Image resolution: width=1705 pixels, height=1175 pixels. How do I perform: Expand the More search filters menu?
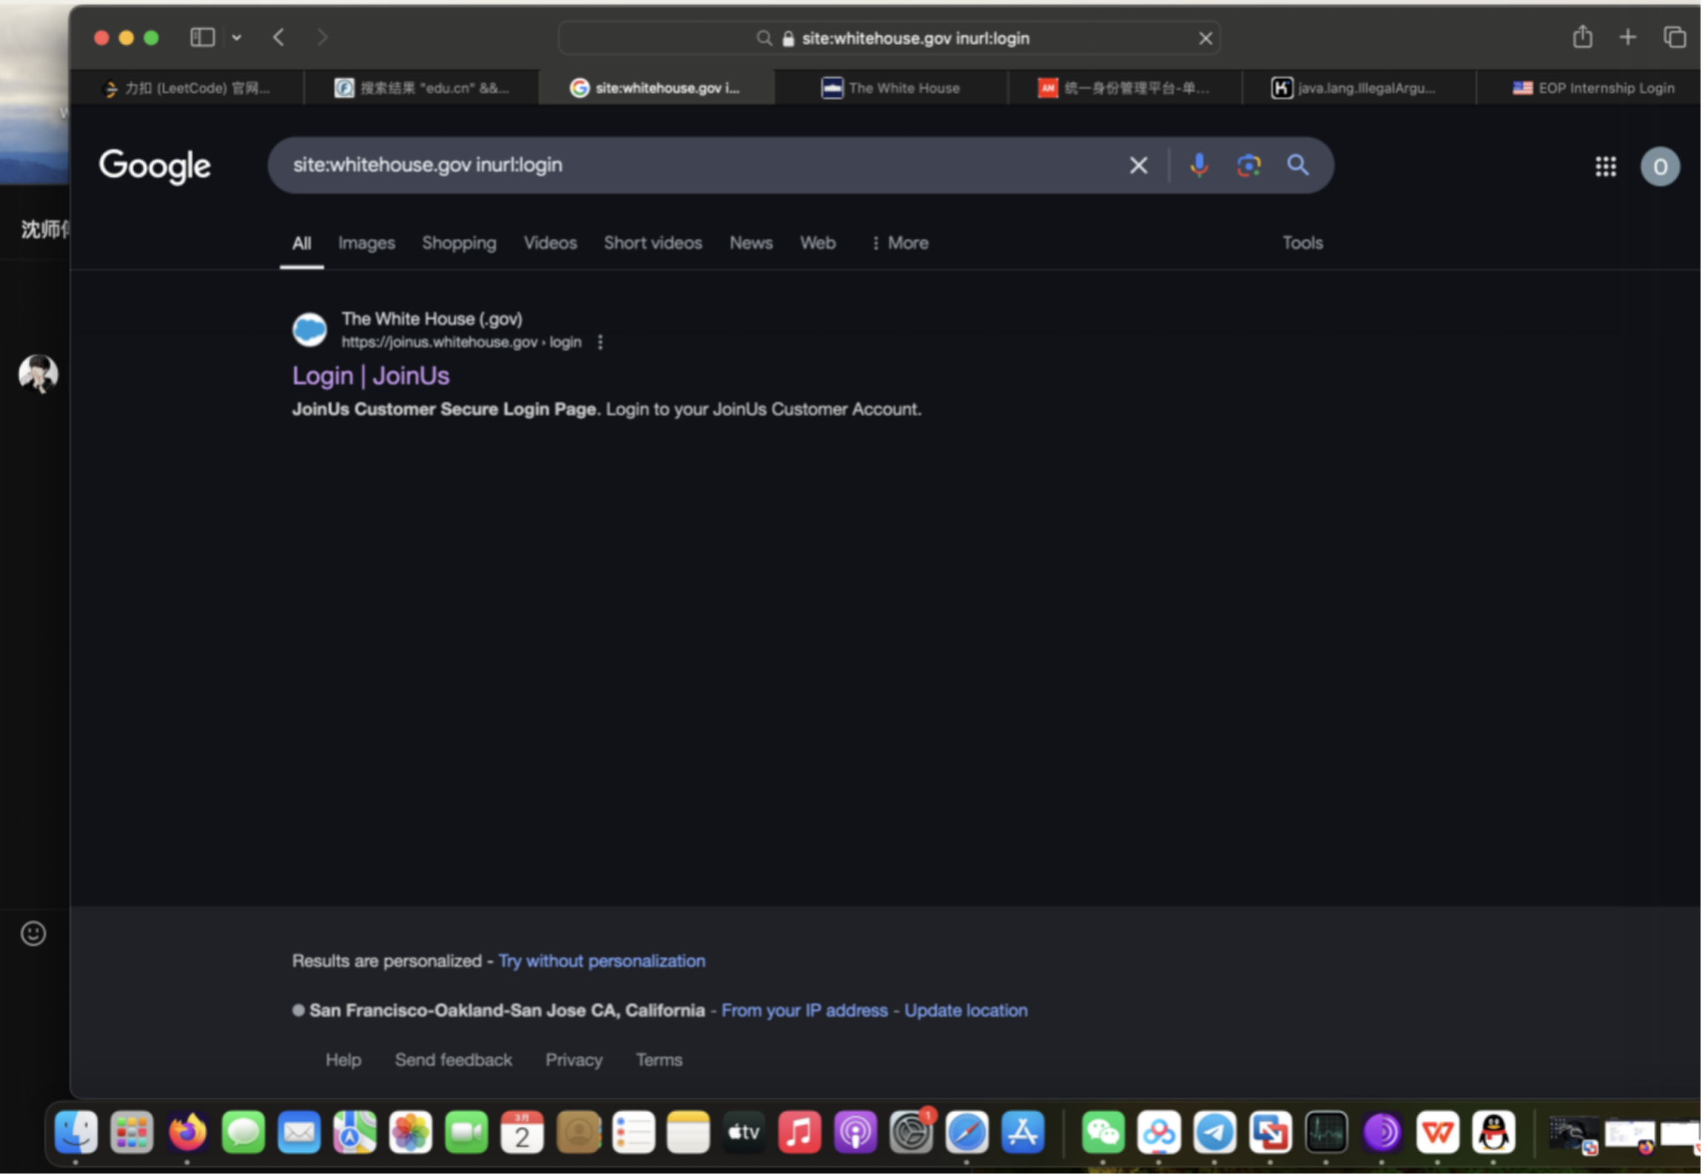pyautogui.click(x=900, y=243)
